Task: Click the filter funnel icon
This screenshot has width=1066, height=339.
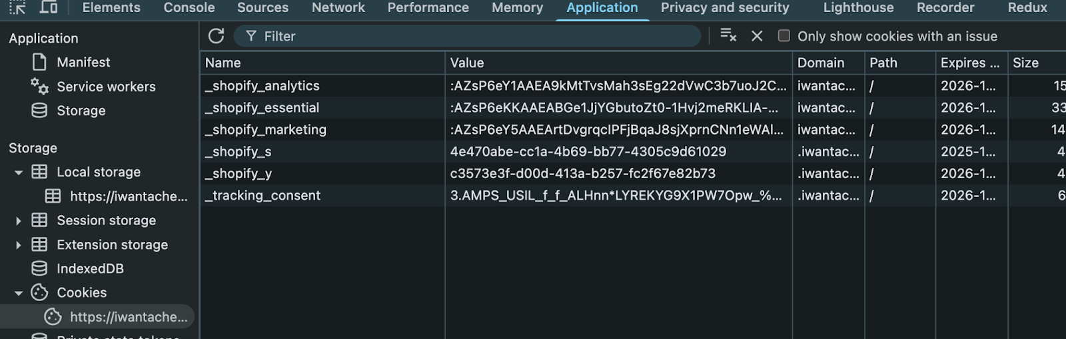Action: coord(251,36)
